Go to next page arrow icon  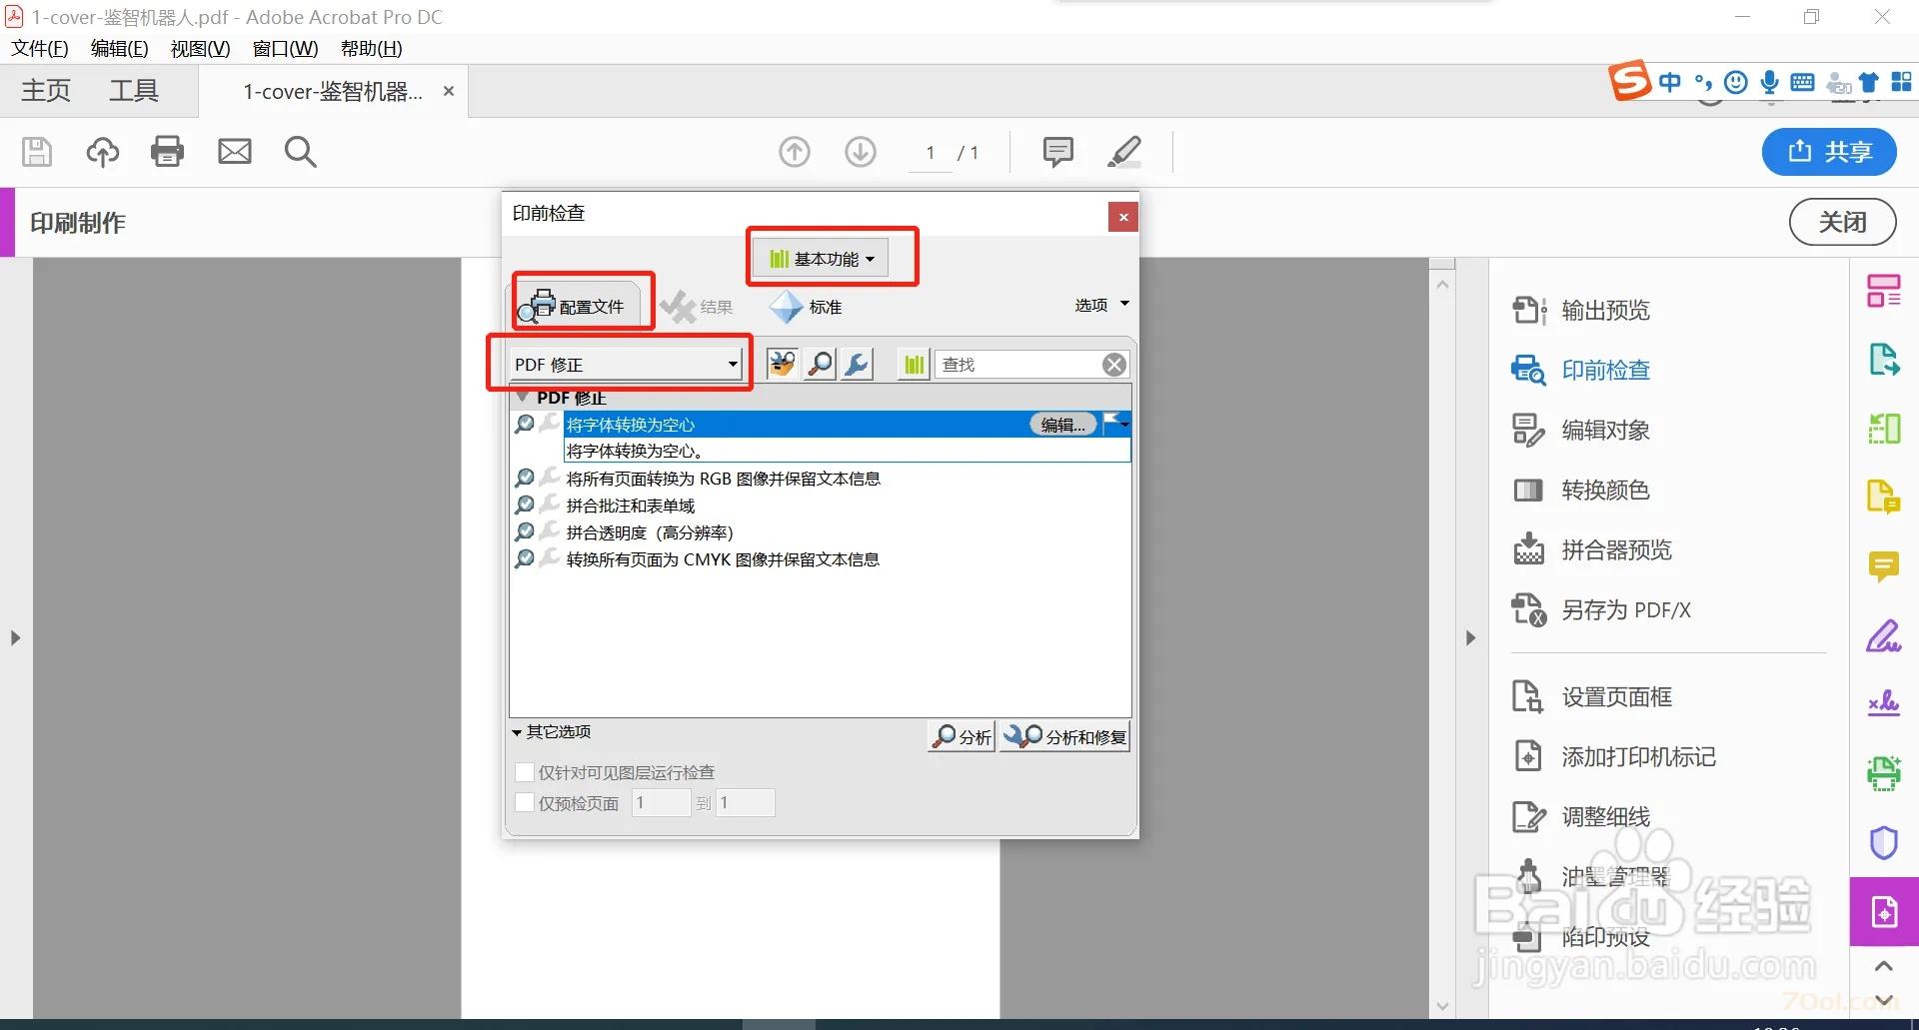pyautogui.click(x=861, y=152)
